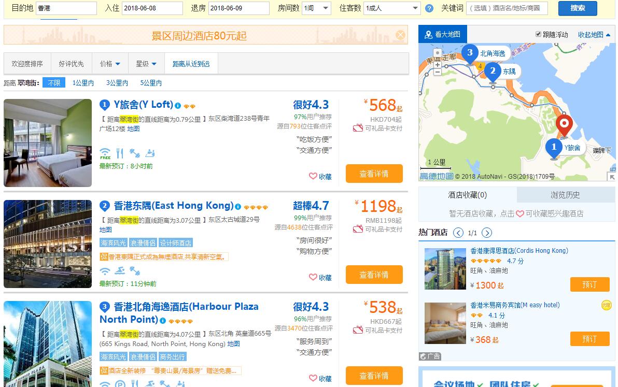Click the info icon next to East Hong Kong
The height and width of the screenshot is (387, 618).
(238, 207)
